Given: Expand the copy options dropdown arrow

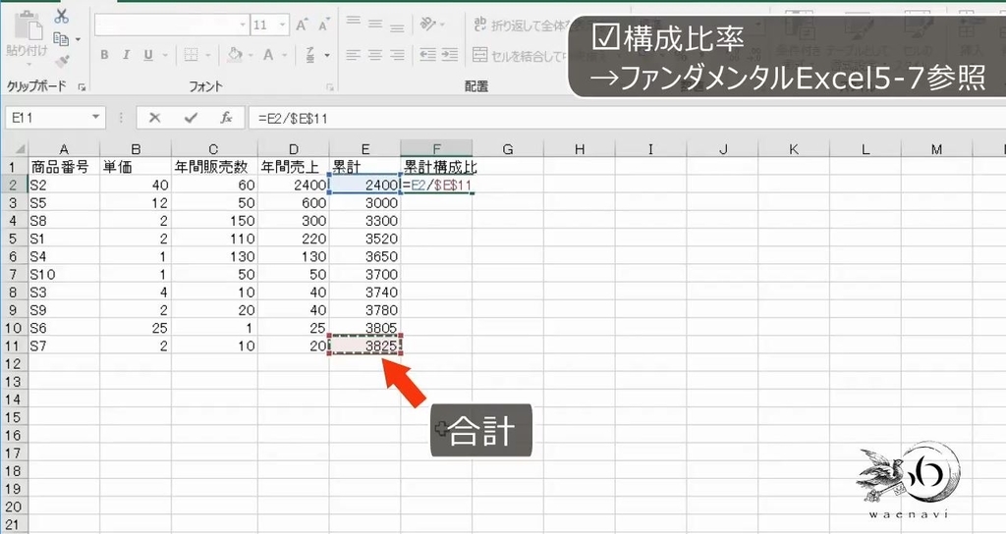Looking at the screenshot, I should pos(78,39).
